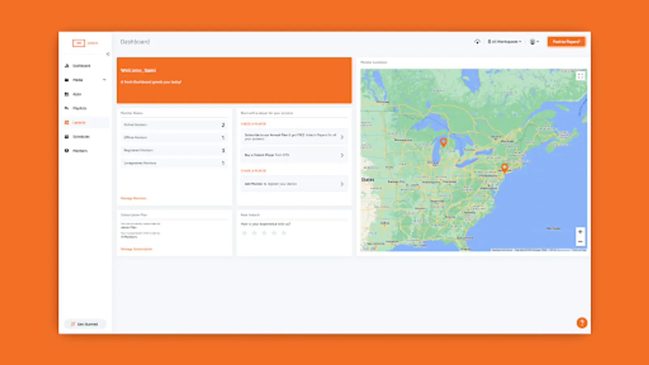The image size is (649, 365).
Task: Click the Playlists icon in the sidebar
Action: click(x=67, y=108)
